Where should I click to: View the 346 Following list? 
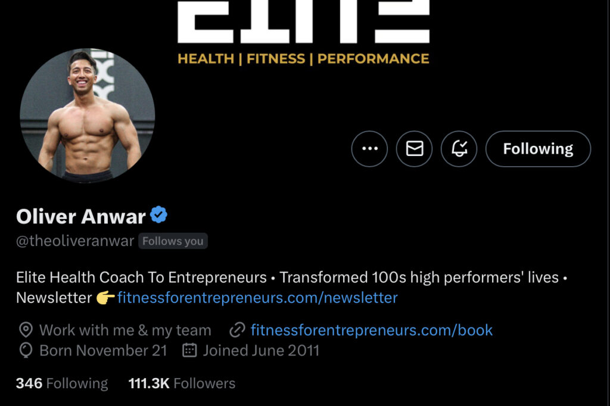tap(62, 383)
